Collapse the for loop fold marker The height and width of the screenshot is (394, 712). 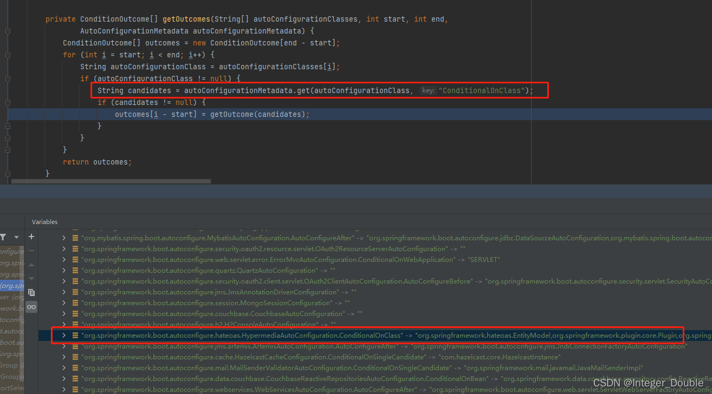click(x=8, y=55)
